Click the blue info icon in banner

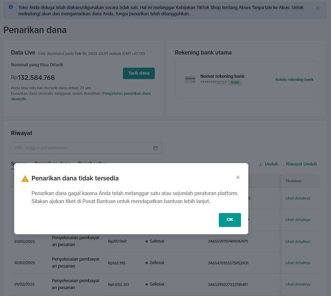[x=11, y=7]
